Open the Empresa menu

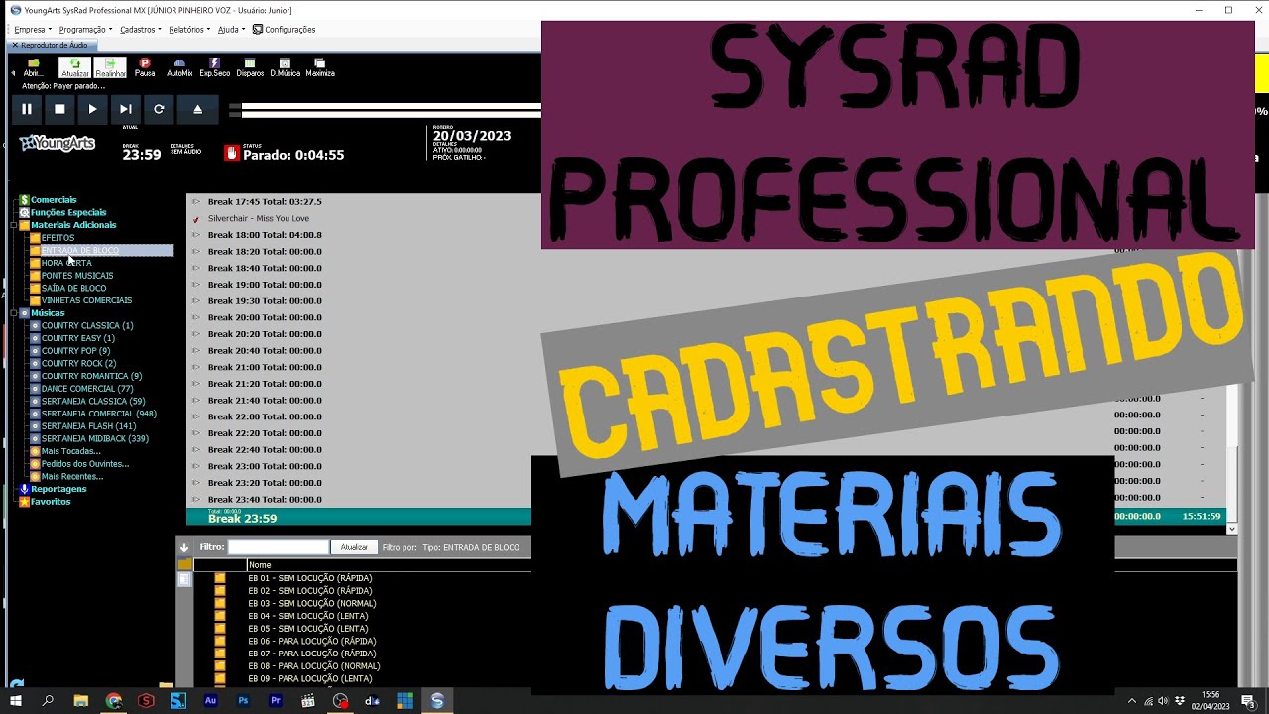coord(32,30)
